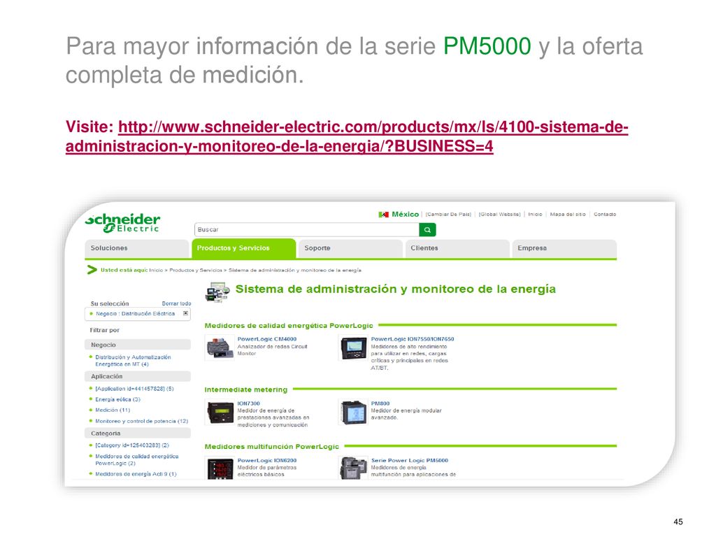Image resolution: width=716 pixels, height=537 pixels.
Task: Remove the Negocio Distribución Eléctrica filter
Action: click(x=185, y=313)
